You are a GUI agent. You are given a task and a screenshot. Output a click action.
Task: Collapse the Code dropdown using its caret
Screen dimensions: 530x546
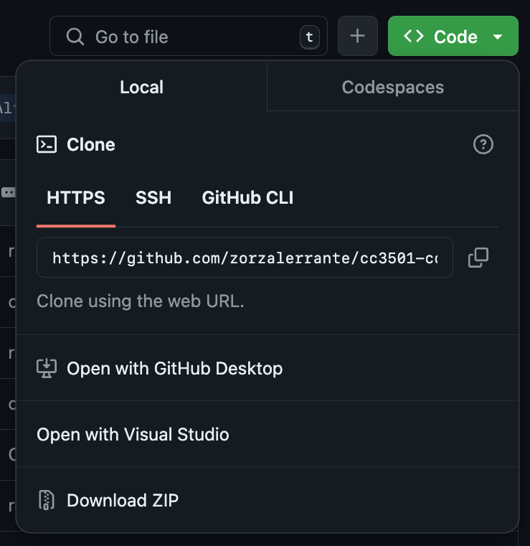[498, 37]
